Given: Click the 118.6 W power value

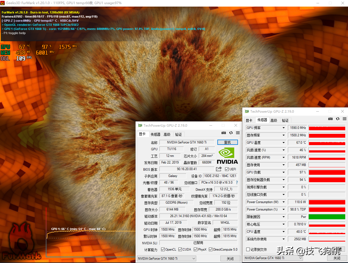Looking at the screenshot, I should point(298,202).
